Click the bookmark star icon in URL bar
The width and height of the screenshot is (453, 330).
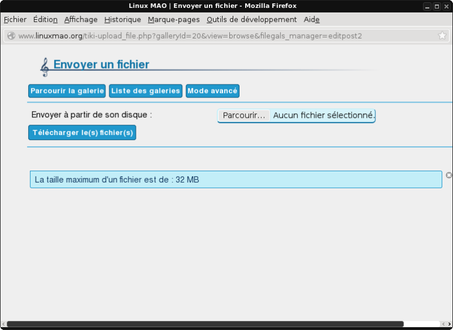442,36
